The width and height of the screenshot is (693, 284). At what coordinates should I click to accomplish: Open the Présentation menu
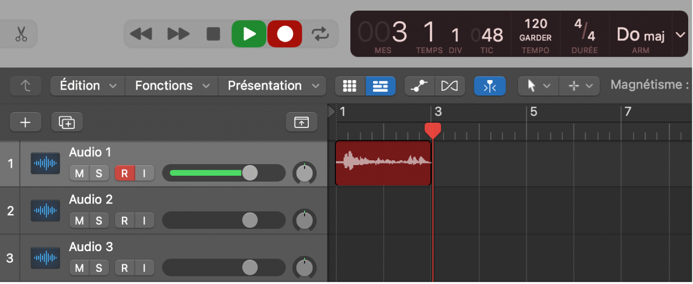272,85
